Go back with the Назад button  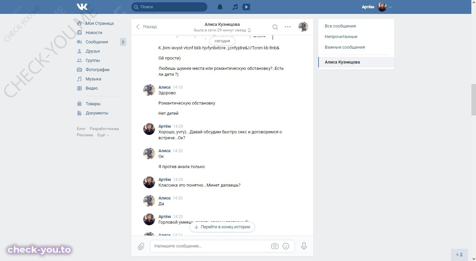pos(146,27)
